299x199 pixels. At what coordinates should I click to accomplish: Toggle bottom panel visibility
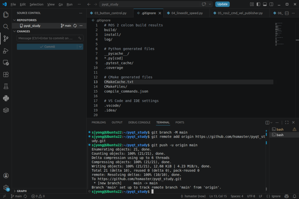pyautogui.click(x=265, y=4)
